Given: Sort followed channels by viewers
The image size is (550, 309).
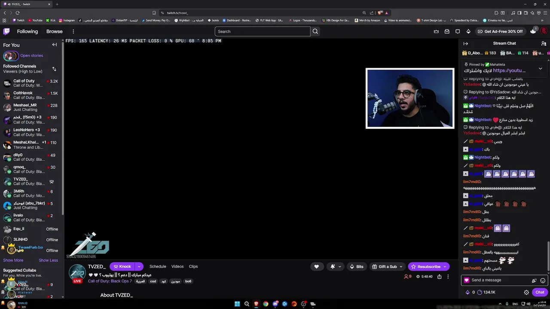Looking at the screenshot, I should (x=54, y=69).
